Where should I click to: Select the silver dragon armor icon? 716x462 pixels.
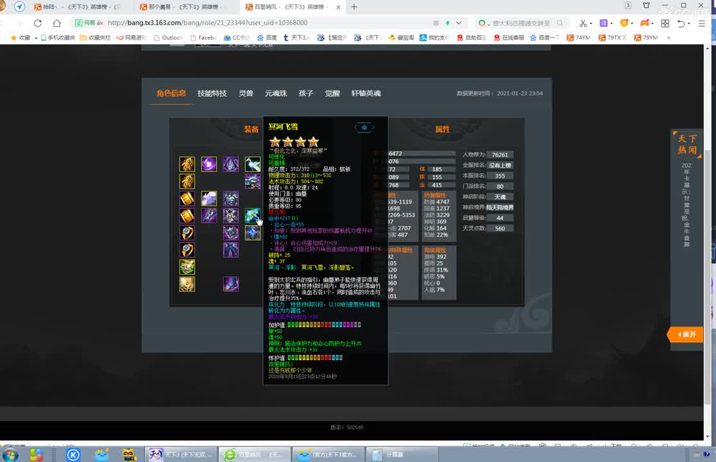pos(253,181)
